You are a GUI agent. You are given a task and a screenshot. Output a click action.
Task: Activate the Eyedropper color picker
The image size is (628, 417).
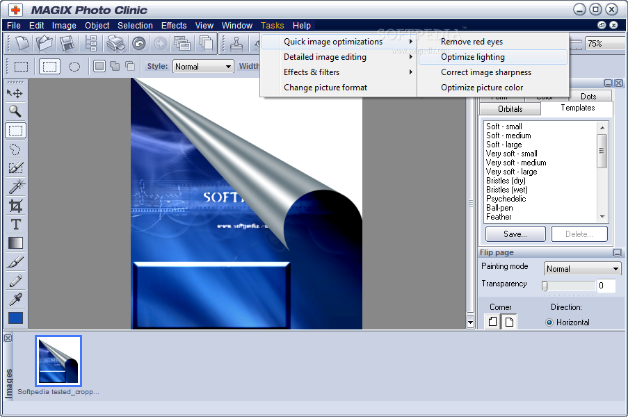(15, 299)
